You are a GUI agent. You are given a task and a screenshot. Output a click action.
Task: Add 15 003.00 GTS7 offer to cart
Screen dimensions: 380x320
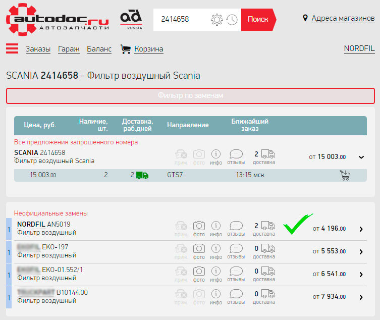tap(345, 175)
